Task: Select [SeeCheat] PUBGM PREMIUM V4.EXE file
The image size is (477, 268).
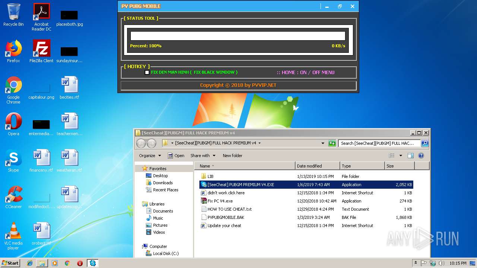Action: click(x=306, y=185)
